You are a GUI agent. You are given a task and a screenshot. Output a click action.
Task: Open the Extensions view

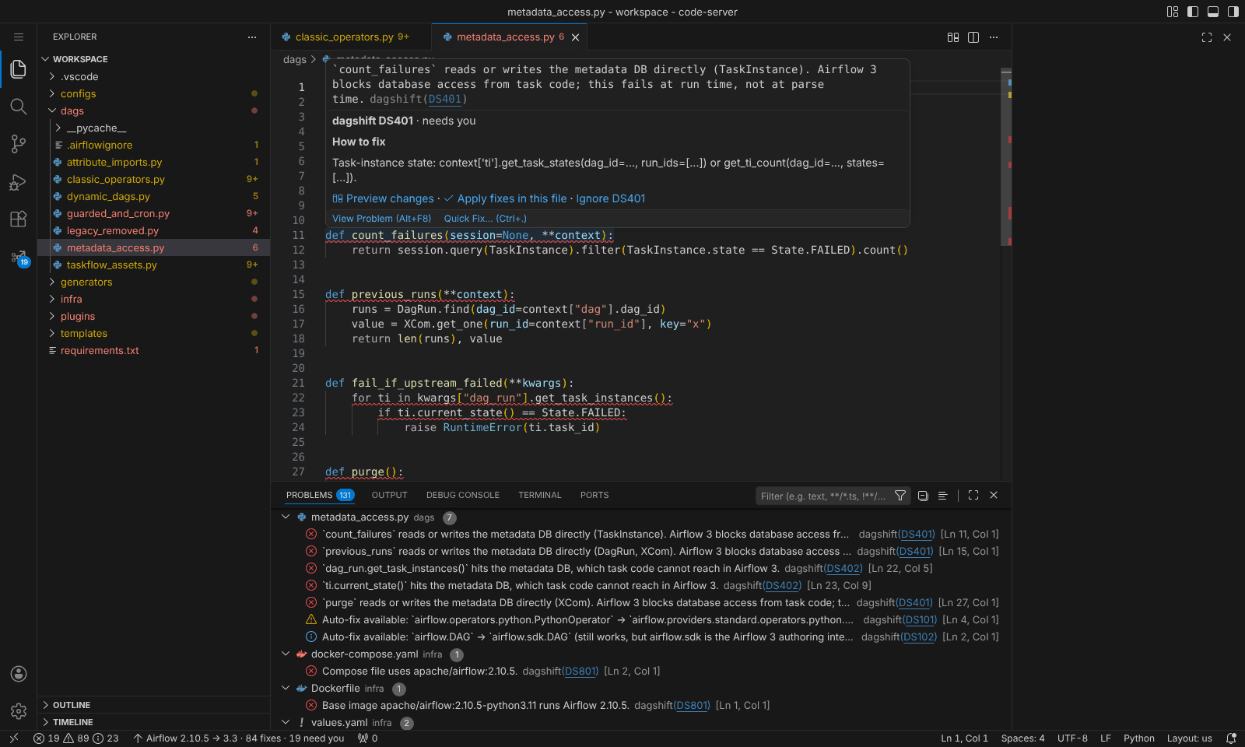(19, 219)
